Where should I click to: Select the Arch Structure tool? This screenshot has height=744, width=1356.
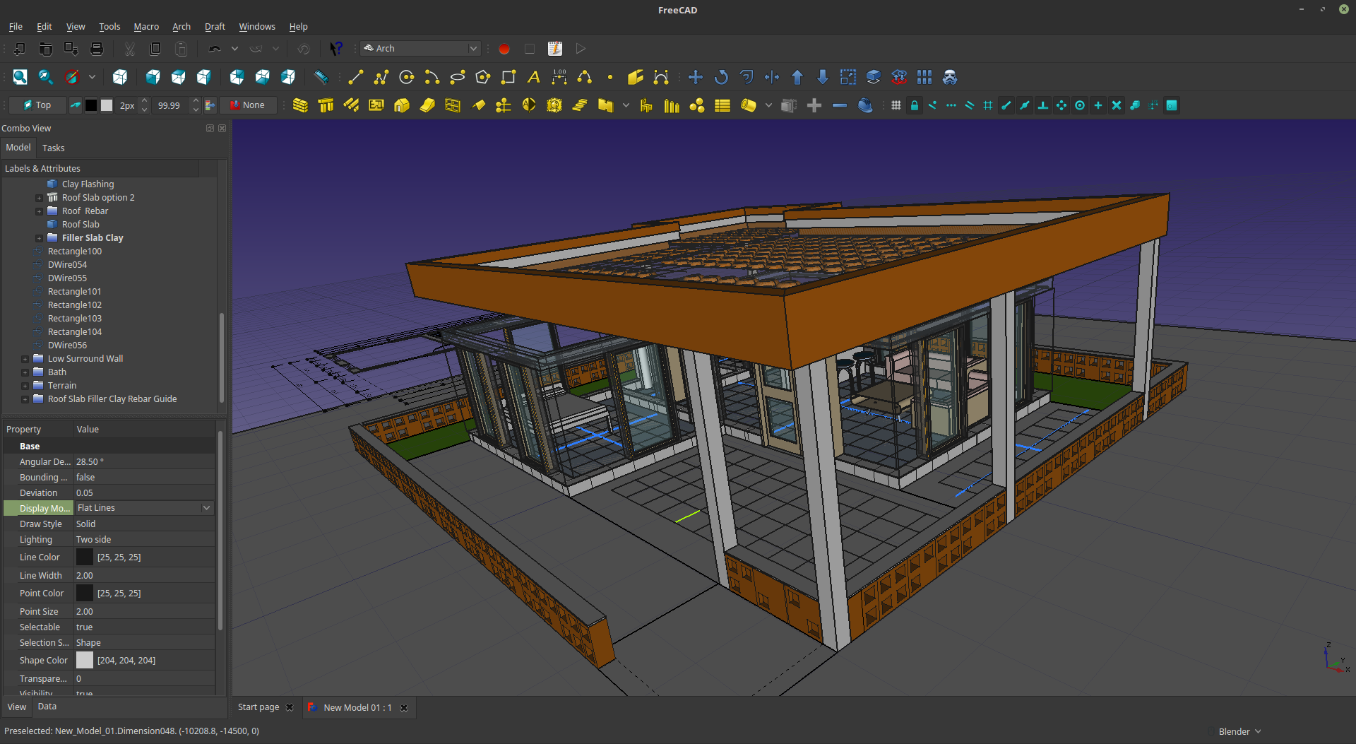point(326,105)
